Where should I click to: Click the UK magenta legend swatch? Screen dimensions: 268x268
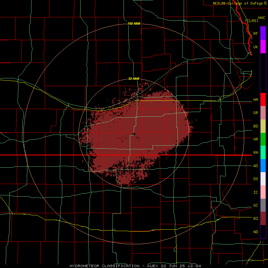pyautogui.click(x=263, y=47)
